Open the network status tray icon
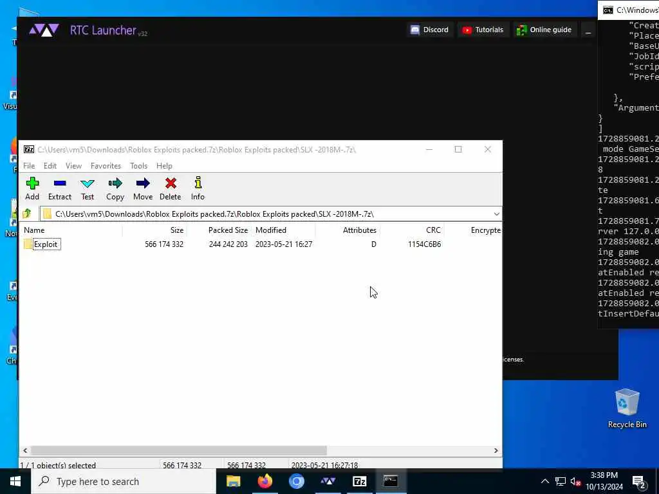 coord(561,481)
